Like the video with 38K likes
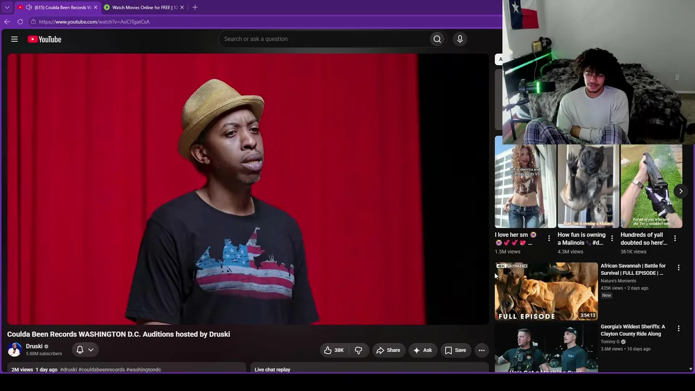Screen dimensions: 695x391 point(334,350)
